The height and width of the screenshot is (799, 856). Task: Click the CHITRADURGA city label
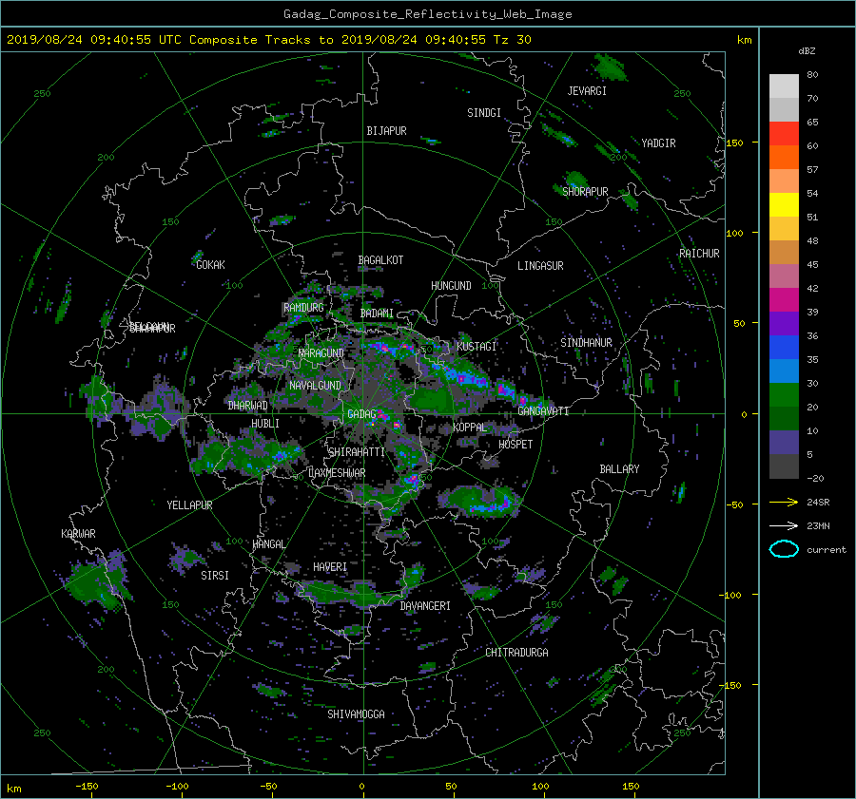516,653
